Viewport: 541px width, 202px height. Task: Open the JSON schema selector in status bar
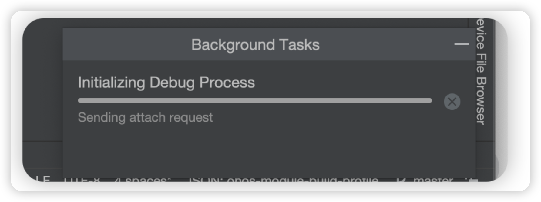tap(283, 179)
